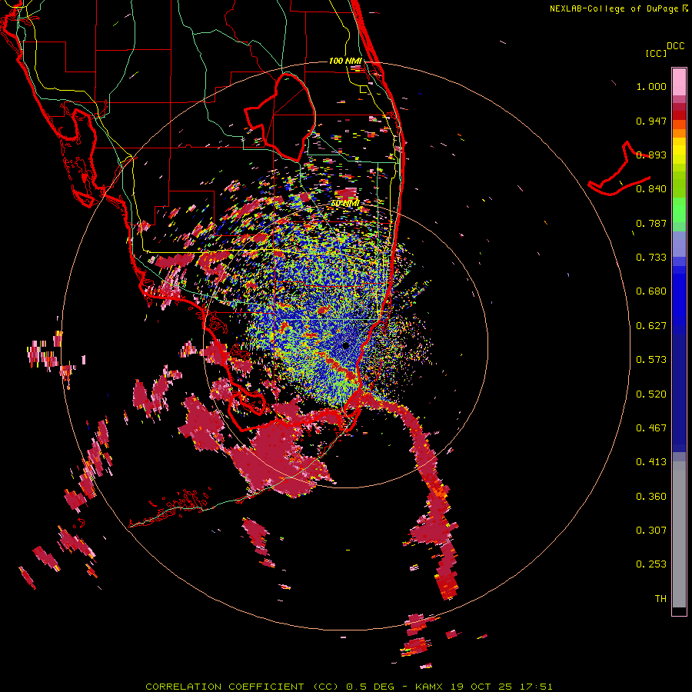Viewport: 692px width, 692px height.
Task: Click the gray lower segment of color bar
Action: click(x=679, y=534)
